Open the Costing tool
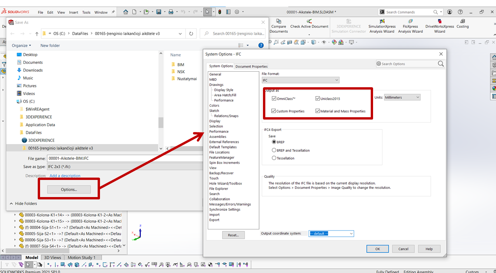 pos(463,24)
